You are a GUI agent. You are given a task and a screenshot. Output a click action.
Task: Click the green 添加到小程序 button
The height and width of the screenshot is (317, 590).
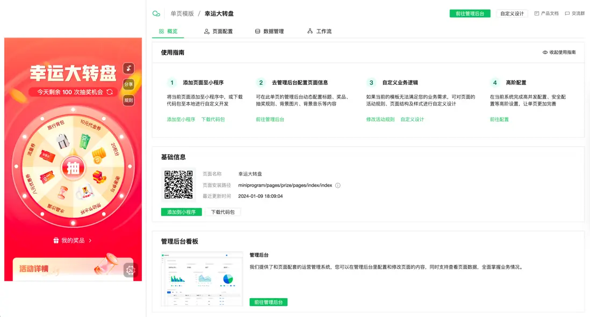(182, 212)
